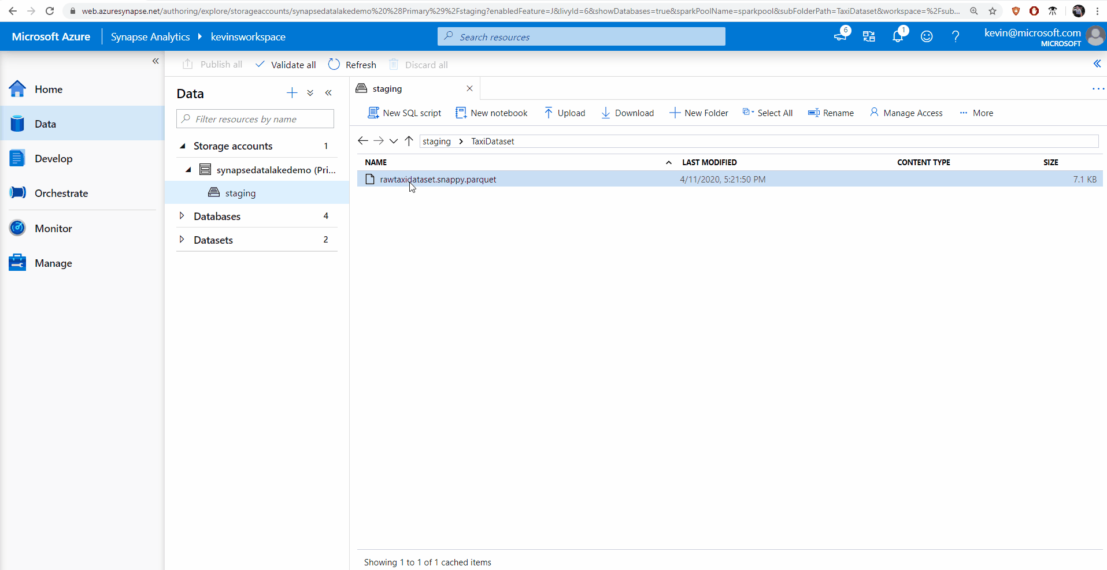
Task: Click the TaxiDataset breadcrumb in path bar
Action: coord(493,141)
